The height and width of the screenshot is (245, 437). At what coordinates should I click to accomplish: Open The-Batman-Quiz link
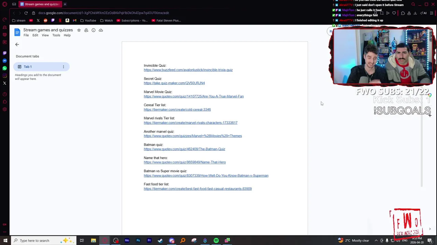[x=184, y=149]
